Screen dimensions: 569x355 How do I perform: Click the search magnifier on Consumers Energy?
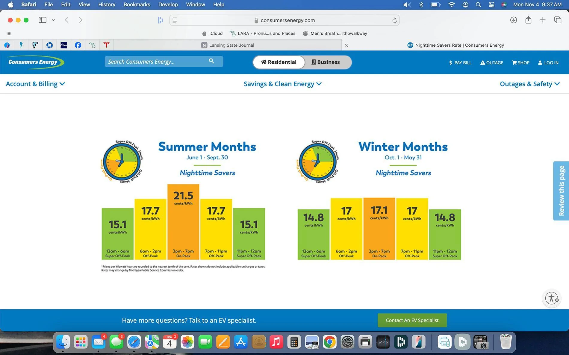(x=211, y=61)
